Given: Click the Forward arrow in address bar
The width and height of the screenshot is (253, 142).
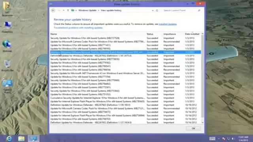Looking at the screenshot, I should coord(59,11).
